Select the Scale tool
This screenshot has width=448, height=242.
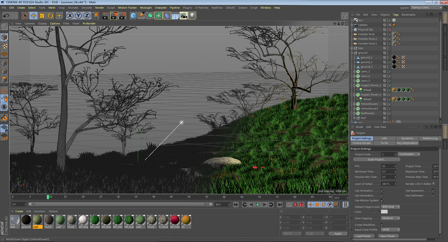coord(42,16)
